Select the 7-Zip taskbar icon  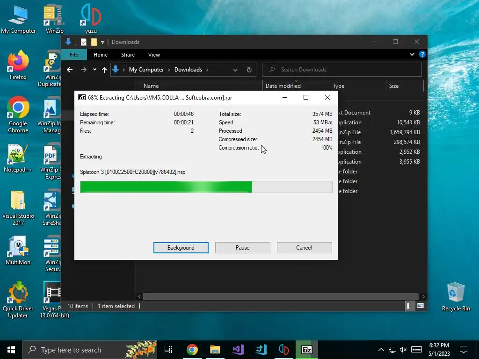coord(307,350)
